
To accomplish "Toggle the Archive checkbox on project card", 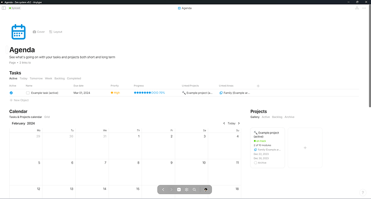I will (255, 163).
